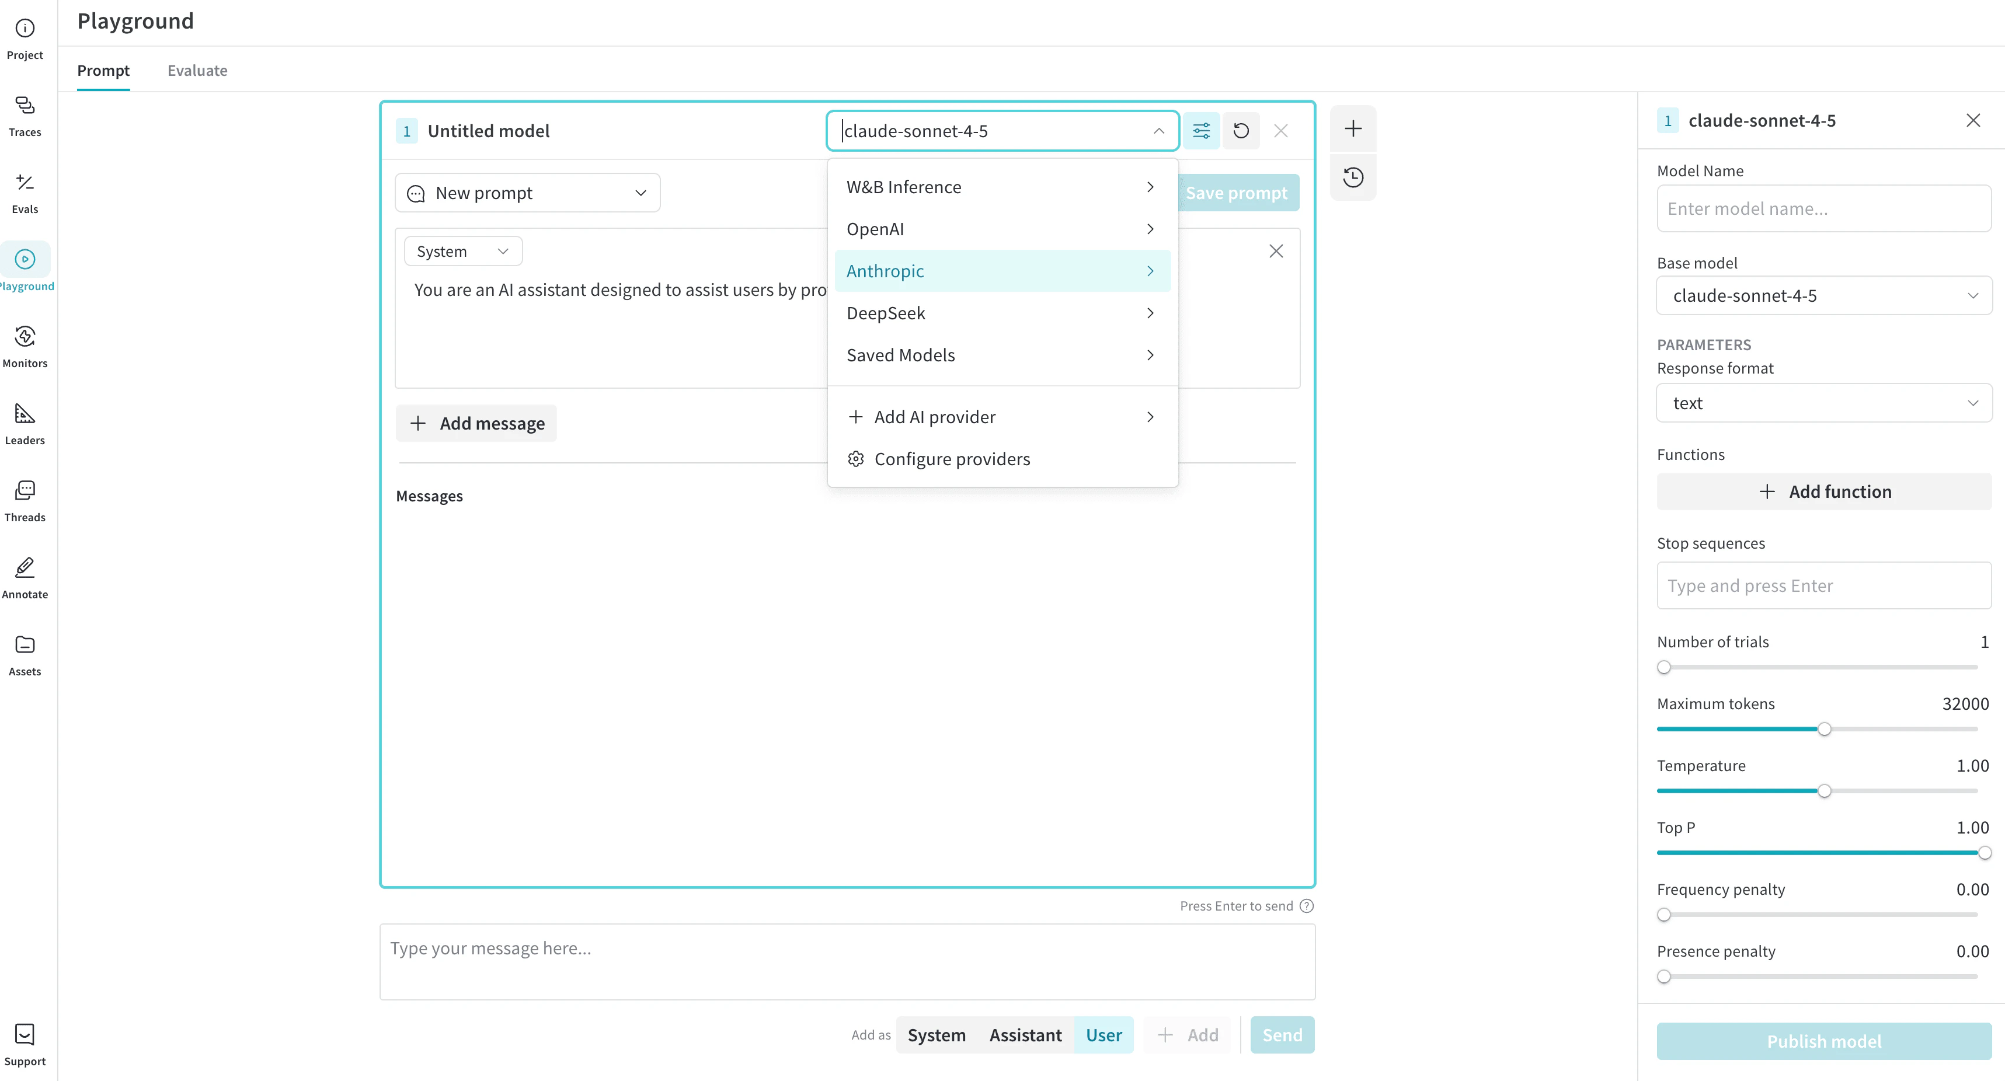The image size is (2005, 1081).
Task: Select Anthropic from the provider menu
Action: click(1003, 270)
